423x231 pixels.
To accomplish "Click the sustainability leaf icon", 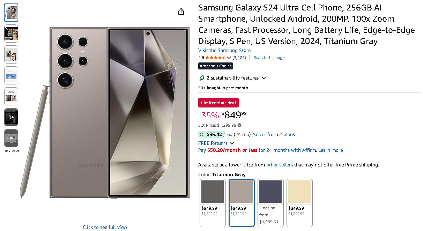I will pyautogui.click(x=201, y=78).
